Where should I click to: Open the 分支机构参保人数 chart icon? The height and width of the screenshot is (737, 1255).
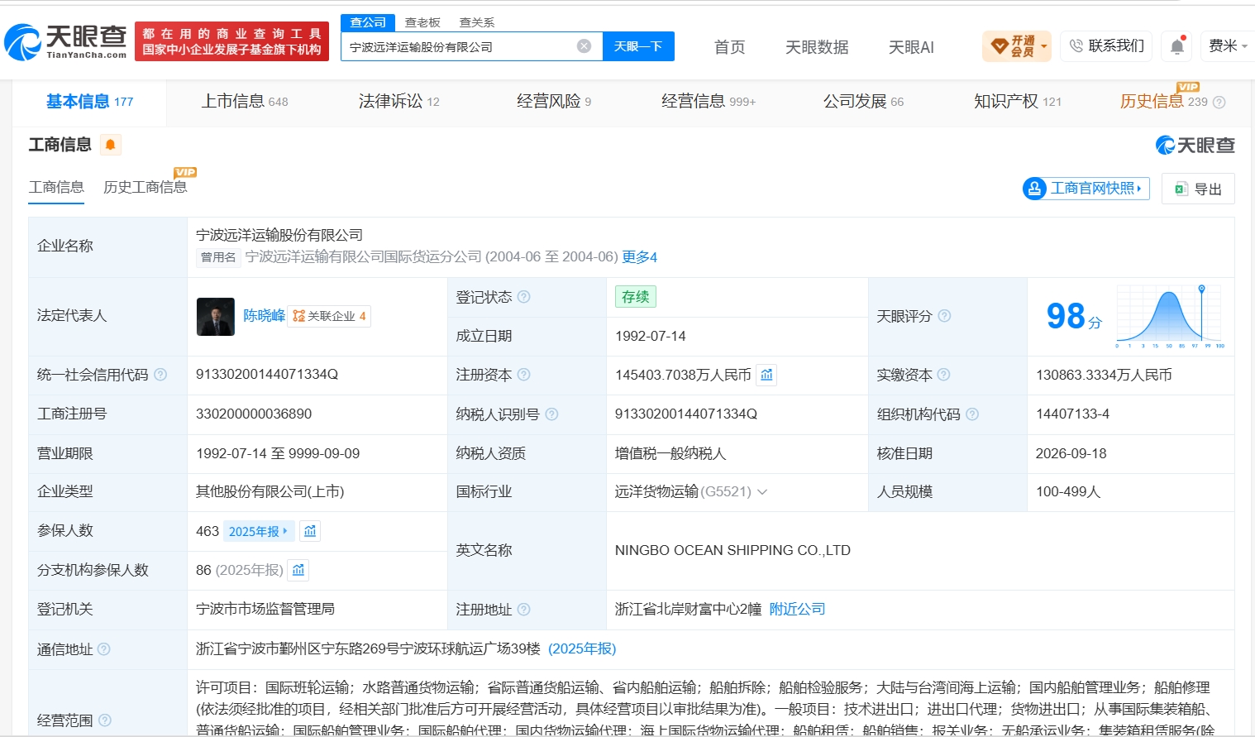coord(298,570)
